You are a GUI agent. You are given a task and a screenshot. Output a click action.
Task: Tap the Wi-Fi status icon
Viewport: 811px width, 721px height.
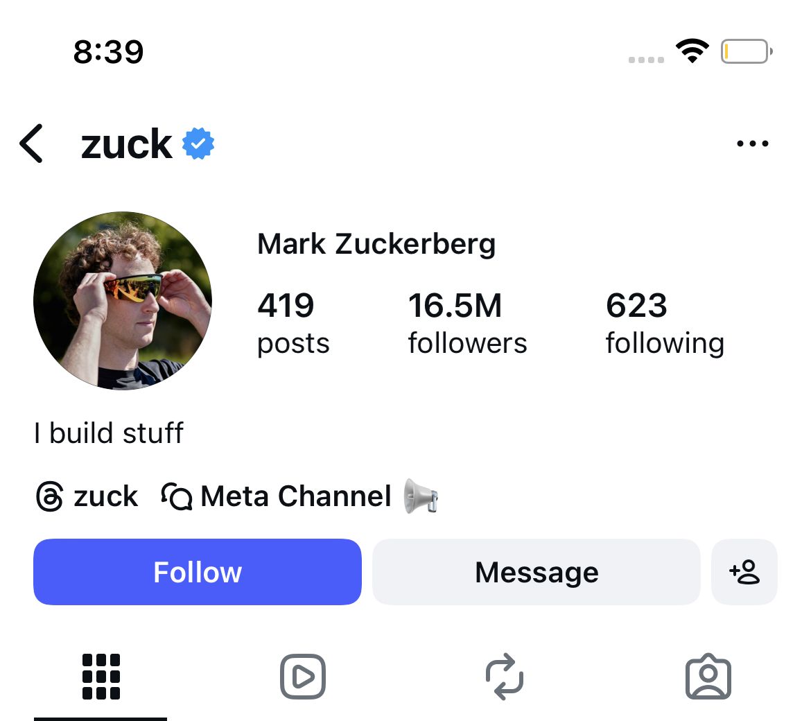(692, 51)
